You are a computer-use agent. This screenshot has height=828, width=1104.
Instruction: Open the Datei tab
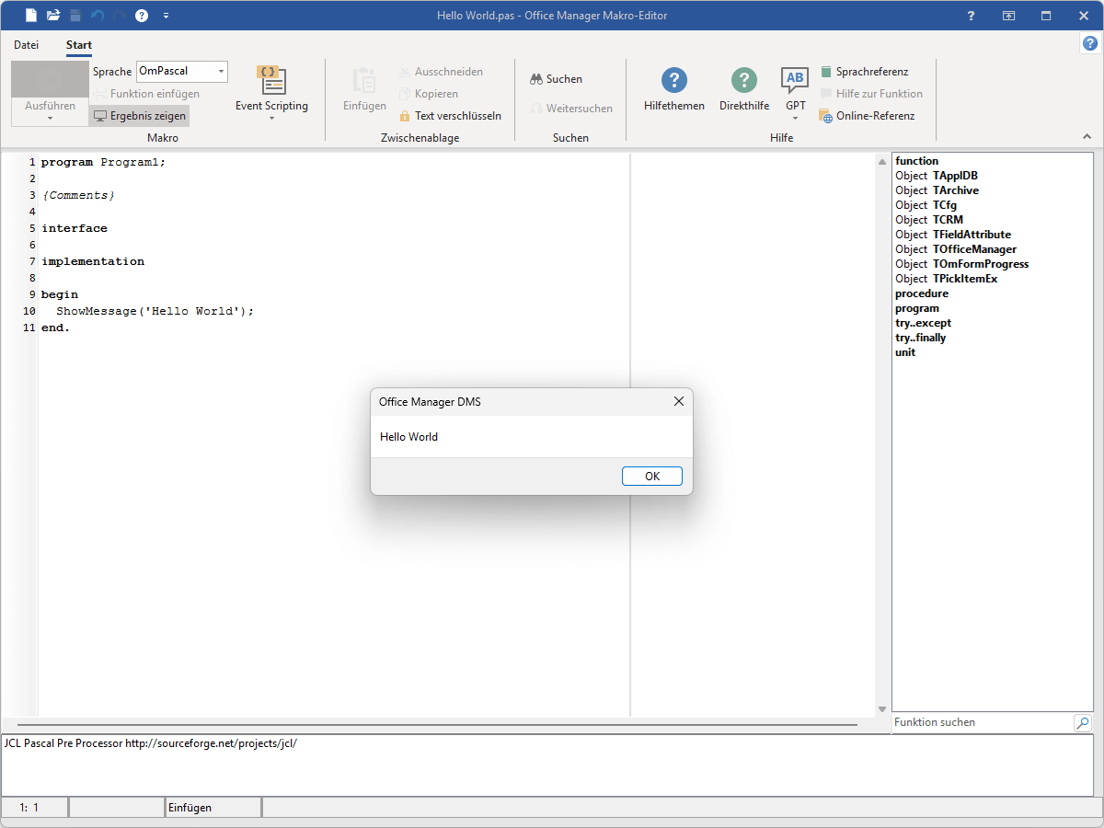27,45
